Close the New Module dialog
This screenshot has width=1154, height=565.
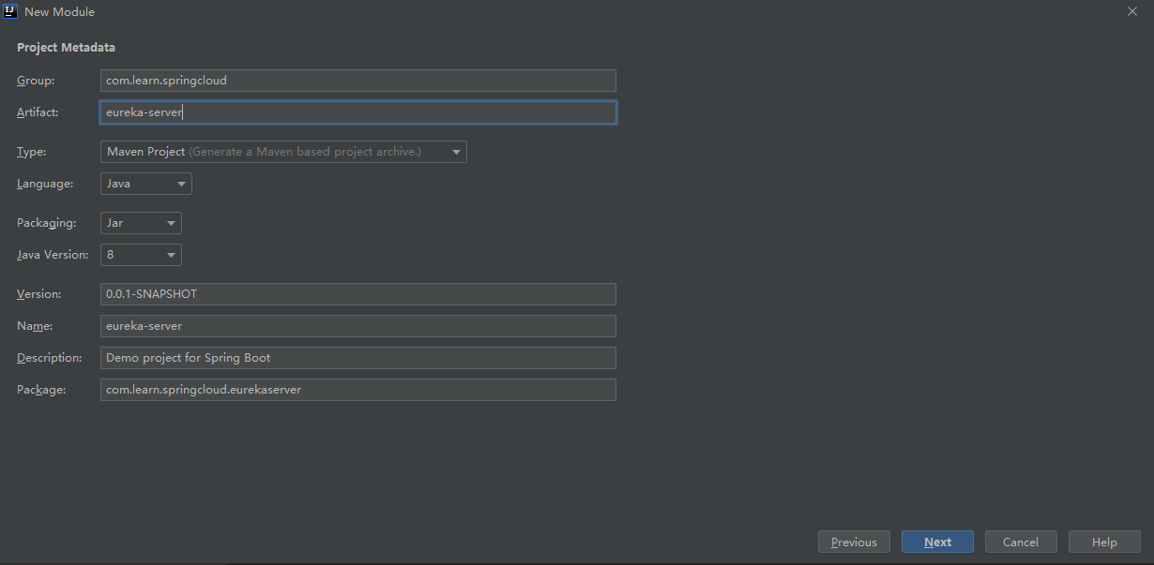[1132, 11]
